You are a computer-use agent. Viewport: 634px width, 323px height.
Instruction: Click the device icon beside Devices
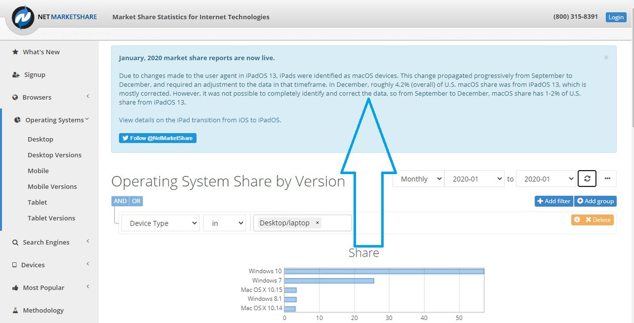coord(15,265)
